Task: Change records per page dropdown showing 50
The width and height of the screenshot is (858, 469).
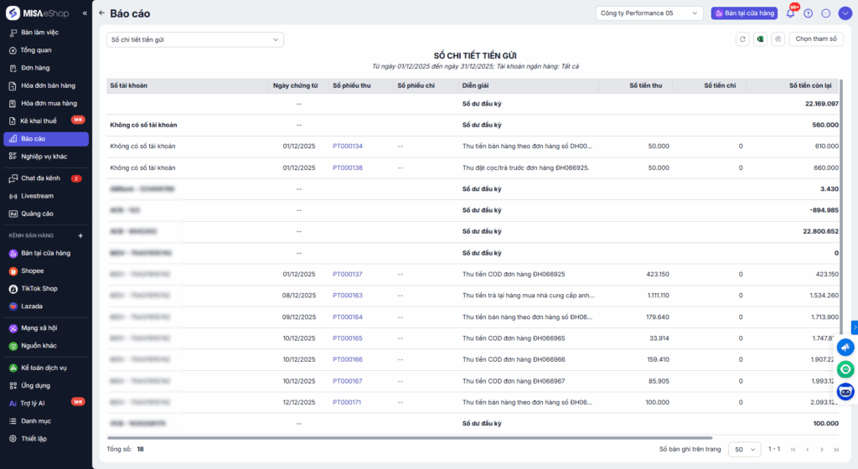Action: tap(744, 450)
